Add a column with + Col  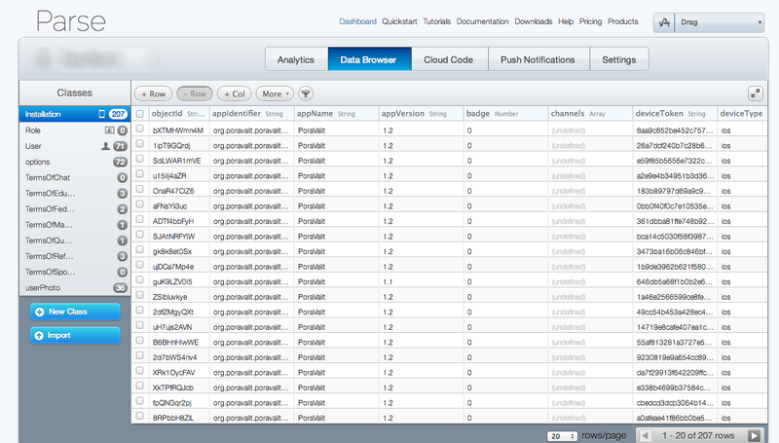234,93
